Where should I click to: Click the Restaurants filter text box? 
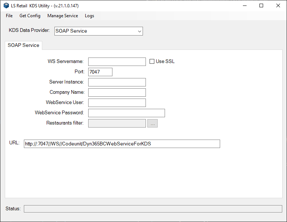tap(117, 123)
